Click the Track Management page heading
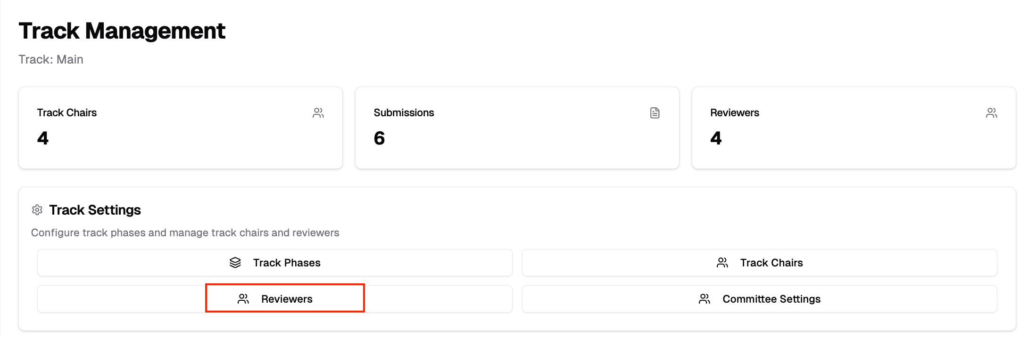The height and width of the screenshot is (337, 1028). coord(122,31)
